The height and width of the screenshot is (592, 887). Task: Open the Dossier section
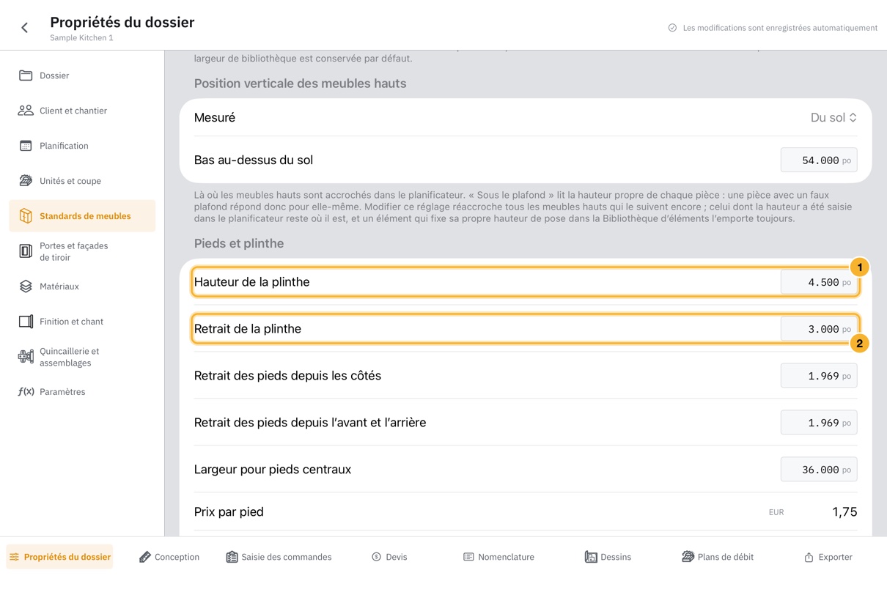point(82,75)
